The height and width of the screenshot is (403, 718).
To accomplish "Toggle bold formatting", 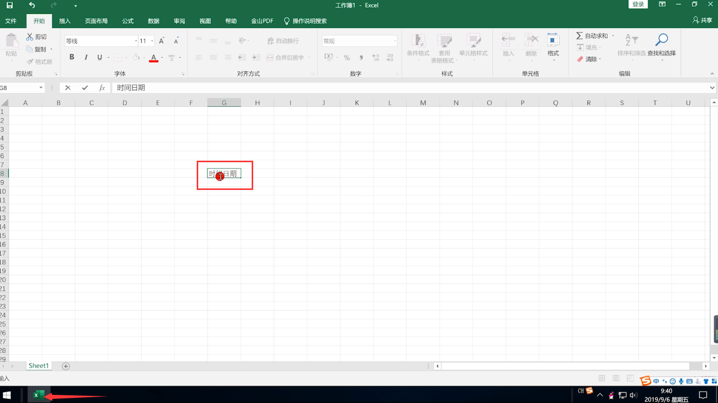I will pos(72,57).
